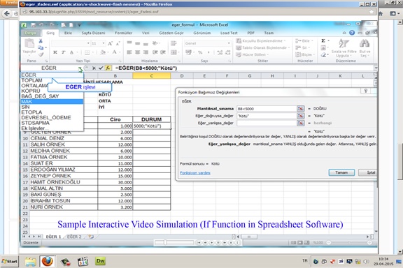Click the Eğer_yanlışsa_değer input field
The height and width of the screenshot is (268, 403).
(x=267, y=123)
